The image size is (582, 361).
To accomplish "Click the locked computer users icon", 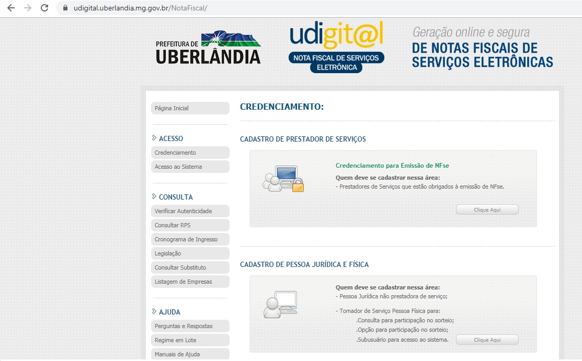I will 283,179.
